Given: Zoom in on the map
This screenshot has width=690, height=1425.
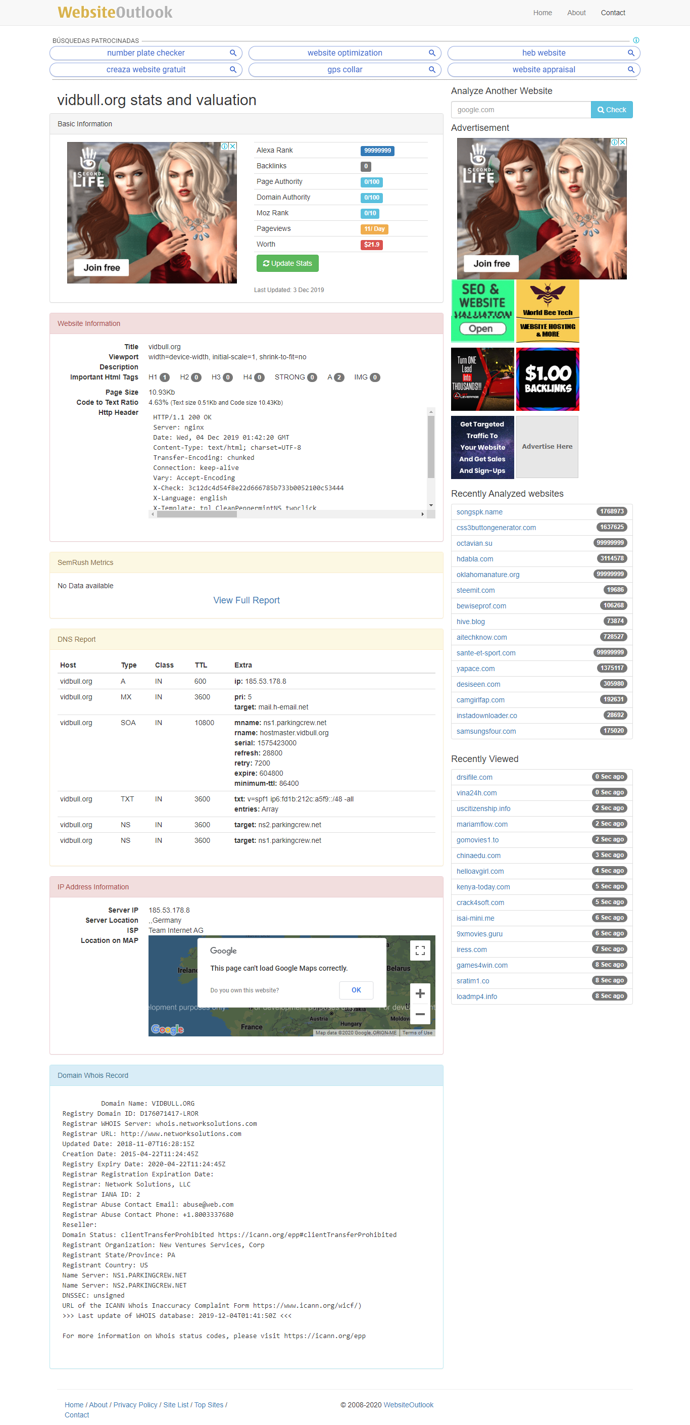Looking at the screenshot, I should coord(420,993).
